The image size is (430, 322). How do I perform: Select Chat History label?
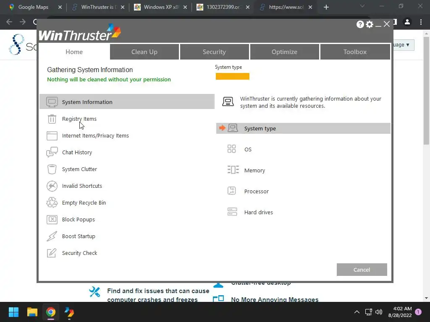[x=77, y=152]
